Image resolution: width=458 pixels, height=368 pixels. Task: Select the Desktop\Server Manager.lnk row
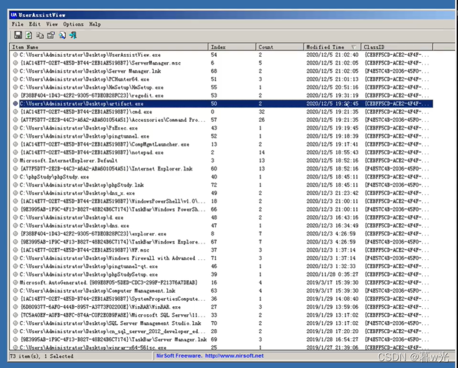[x=221, y=71]
